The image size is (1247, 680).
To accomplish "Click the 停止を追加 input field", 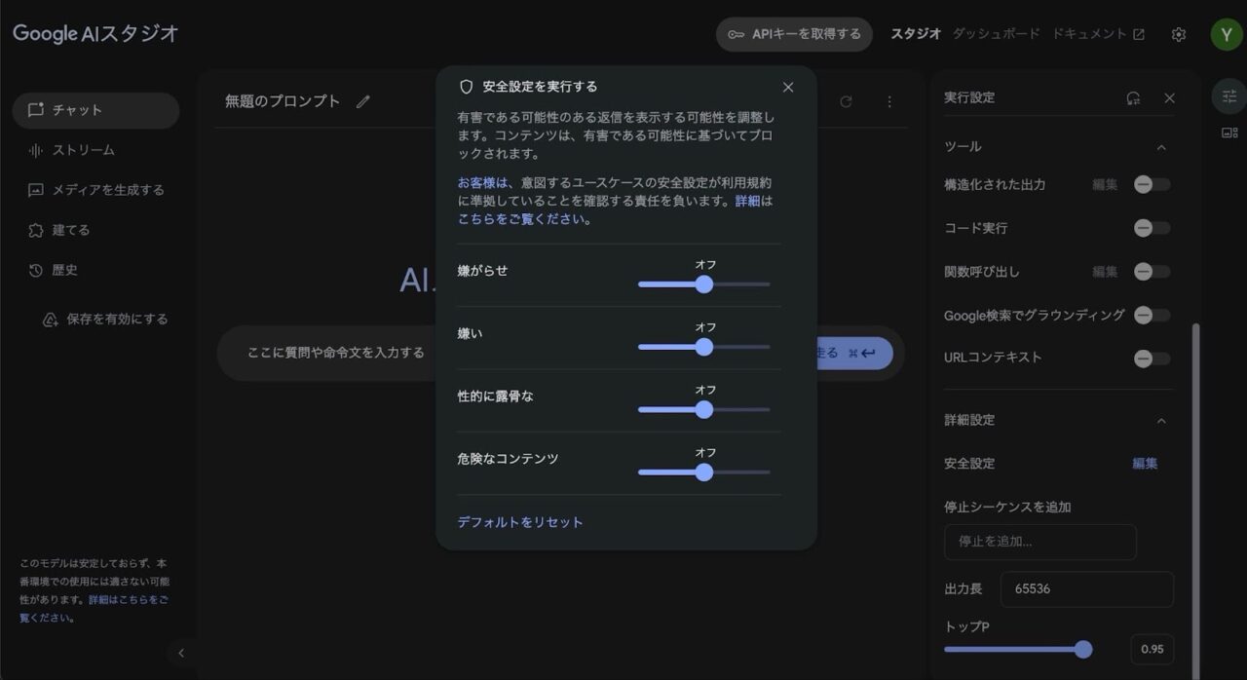I will (x=1040, y=542).
